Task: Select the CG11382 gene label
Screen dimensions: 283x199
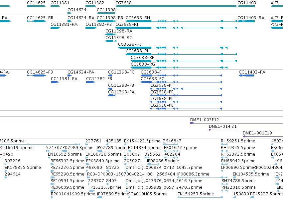Action: (x=94, y=3)
